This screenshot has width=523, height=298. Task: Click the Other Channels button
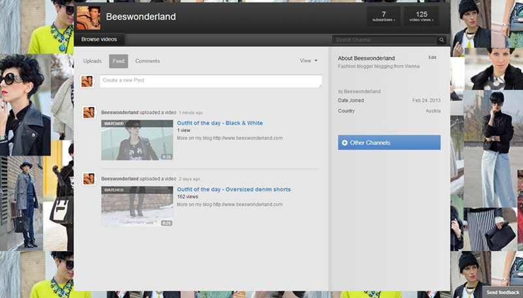tap(389, 142)
